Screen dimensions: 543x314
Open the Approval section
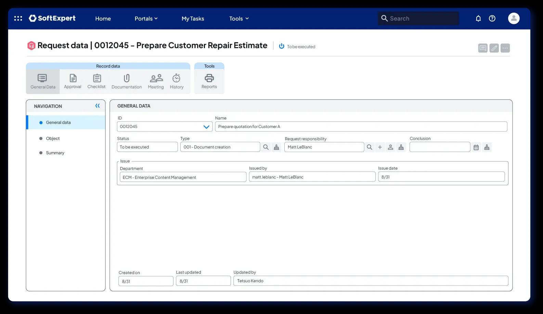(73, 82)
